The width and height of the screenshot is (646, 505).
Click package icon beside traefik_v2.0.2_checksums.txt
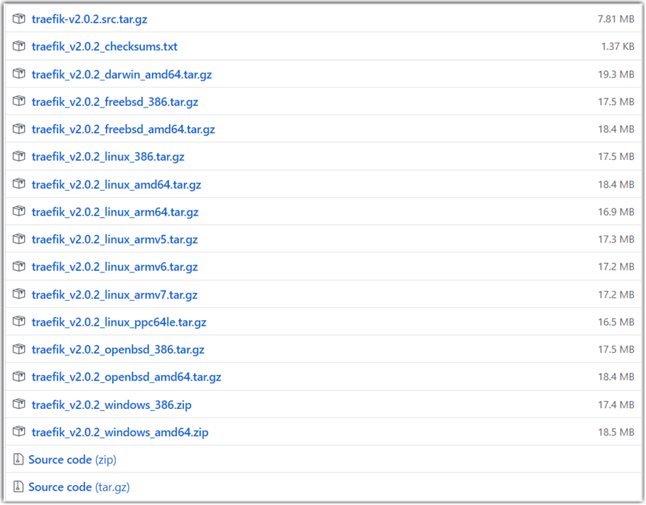coord(18,46)
